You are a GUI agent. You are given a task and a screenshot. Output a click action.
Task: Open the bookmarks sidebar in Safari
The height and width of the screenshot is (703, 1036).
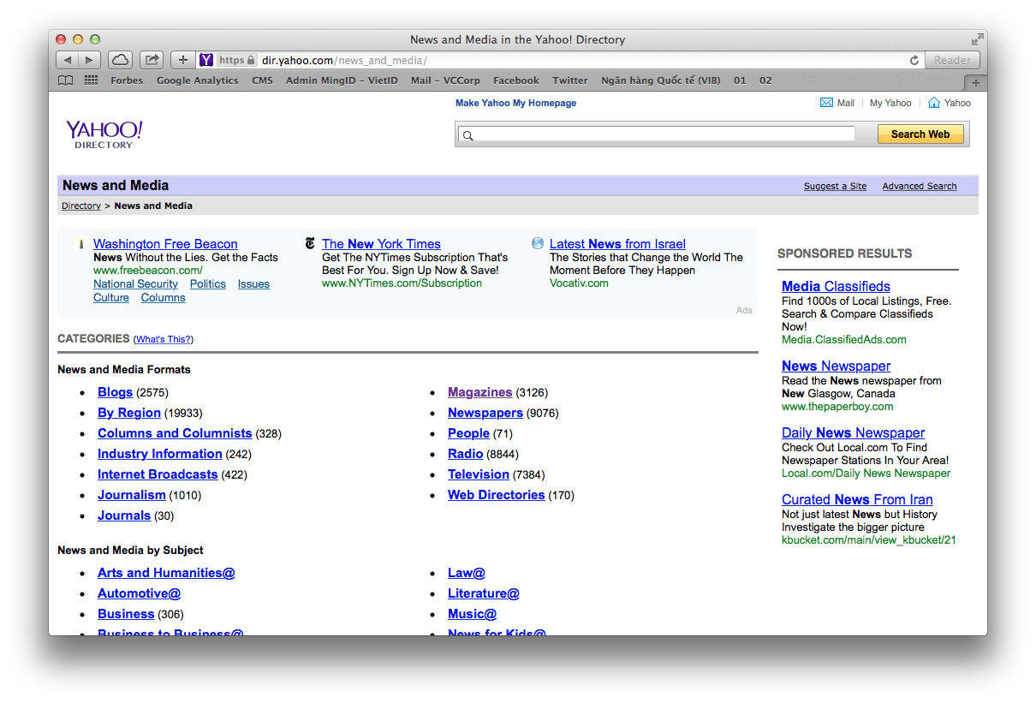(65, 80)
